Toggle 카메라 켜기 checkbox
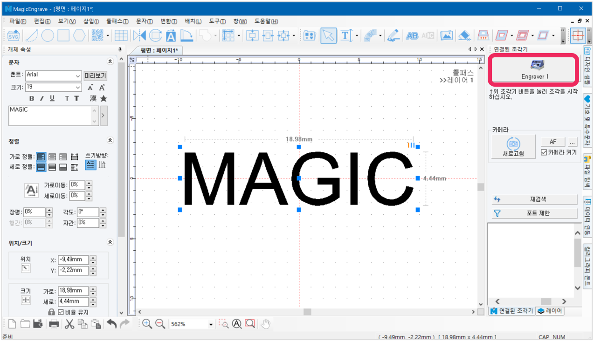This screenshot has height=342, width=594. tap(544, 152)
